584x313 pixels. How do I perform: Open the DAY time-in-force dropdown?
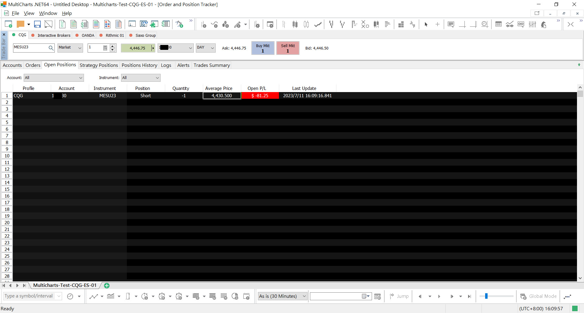[x=206, y=48]
